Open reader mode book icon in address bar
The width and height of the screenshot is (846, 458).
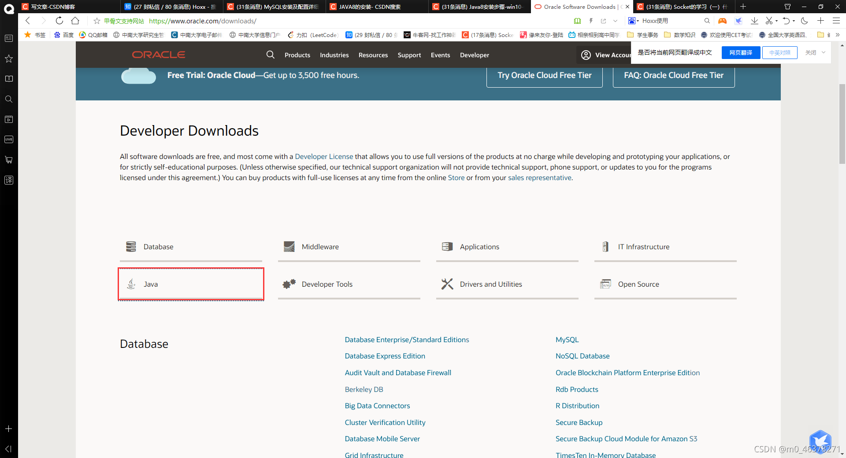point(577,21)
